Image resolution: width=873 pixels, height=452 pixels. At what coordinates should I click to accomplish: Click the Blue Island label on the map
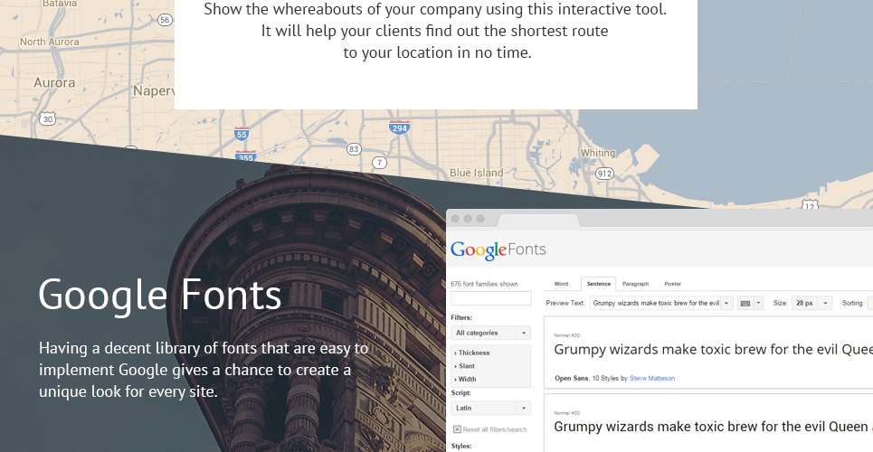click(x=477, y=174)
